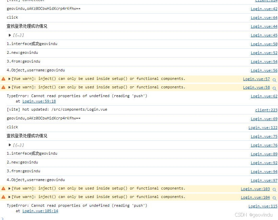The width and height of the screenshot is (278, 220).
Task: Expand the array object logged at Login.vue:45
Action: tap(10, 35)
